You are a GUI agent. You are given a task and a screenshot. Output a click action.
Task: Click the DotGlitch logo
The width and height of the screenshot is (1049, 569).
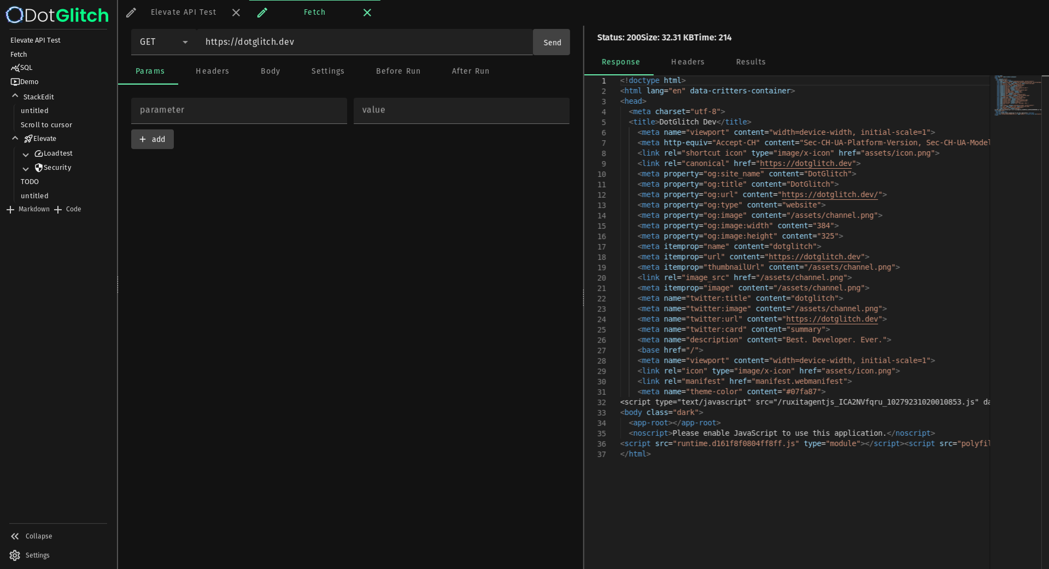(x=57, y=15)
